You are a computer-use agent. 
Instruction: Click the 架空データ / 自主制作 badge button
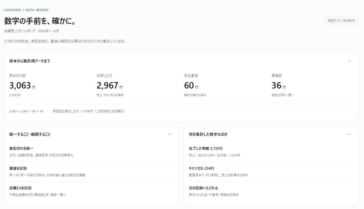(341, 21)
